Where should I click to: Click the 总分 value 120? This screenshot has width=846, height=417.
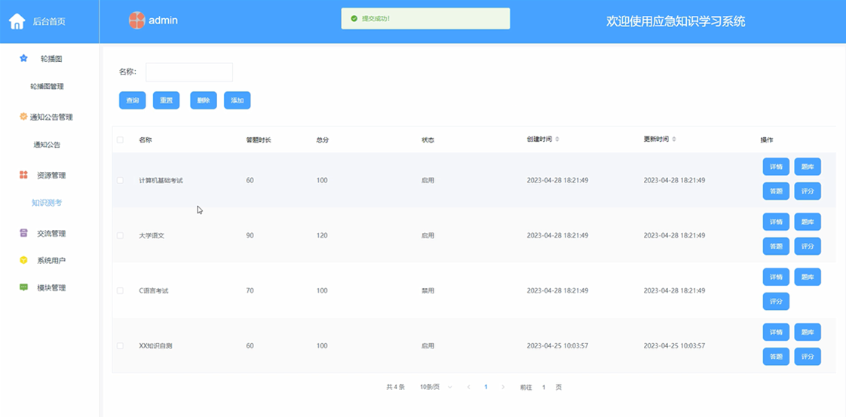tap(322, 235)
